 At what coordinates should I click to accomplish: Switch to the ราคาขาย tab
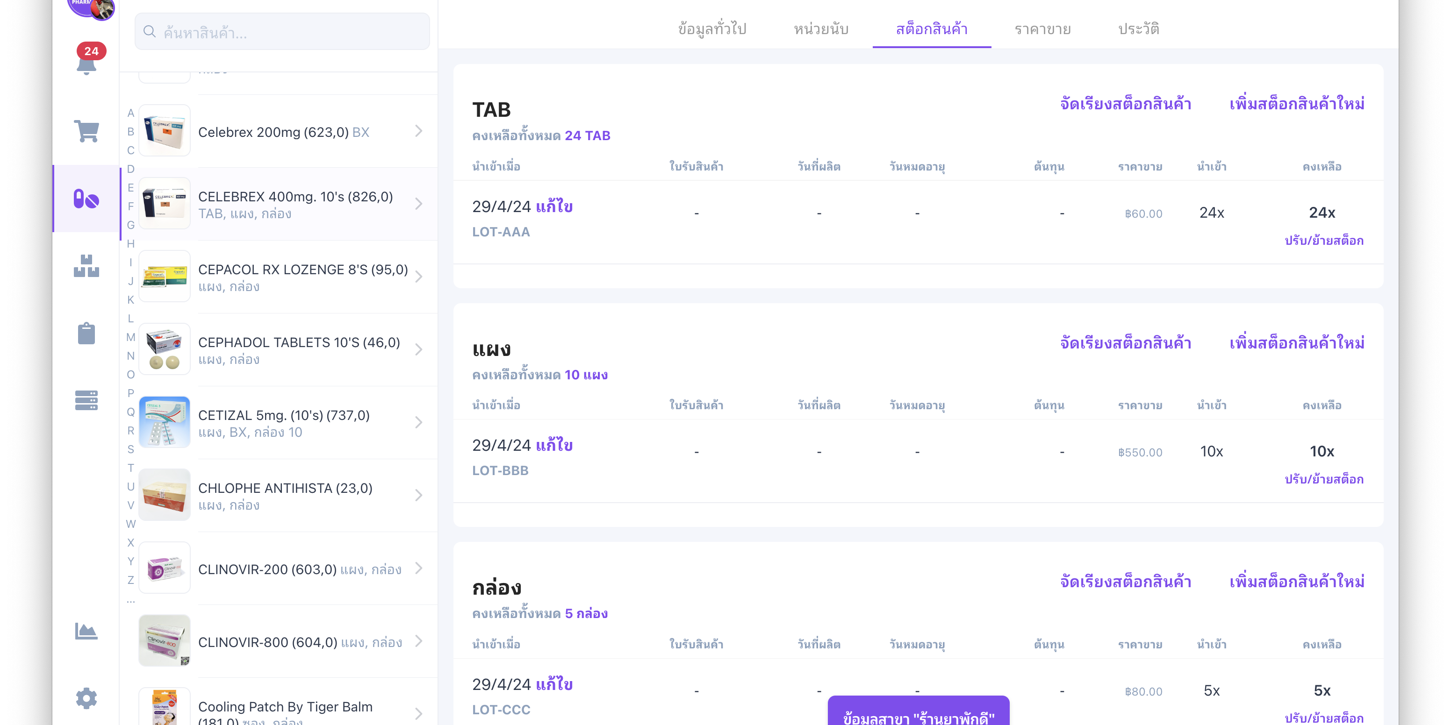pos(1042,29)
